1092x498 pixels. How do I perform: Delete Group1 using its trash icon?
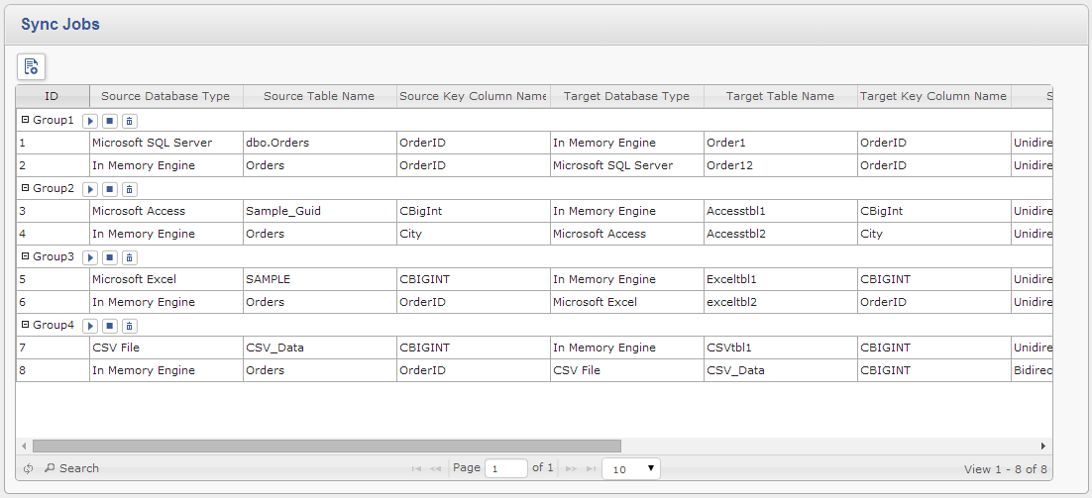click(x=129, y=121)
